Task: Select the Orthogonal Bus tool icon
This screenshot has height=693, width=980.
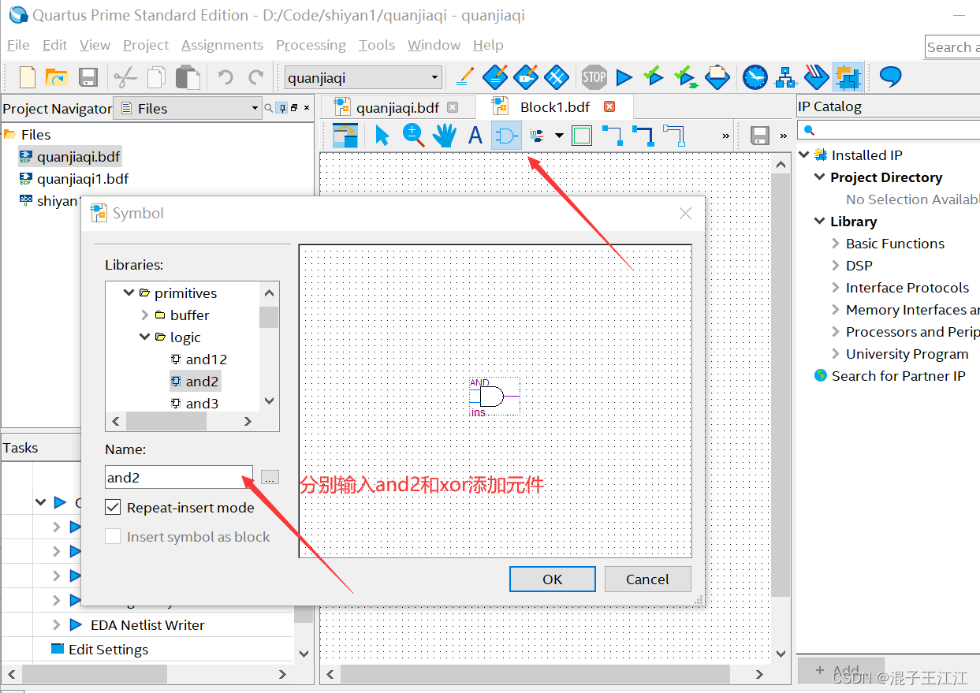Action: click(643, 136)
